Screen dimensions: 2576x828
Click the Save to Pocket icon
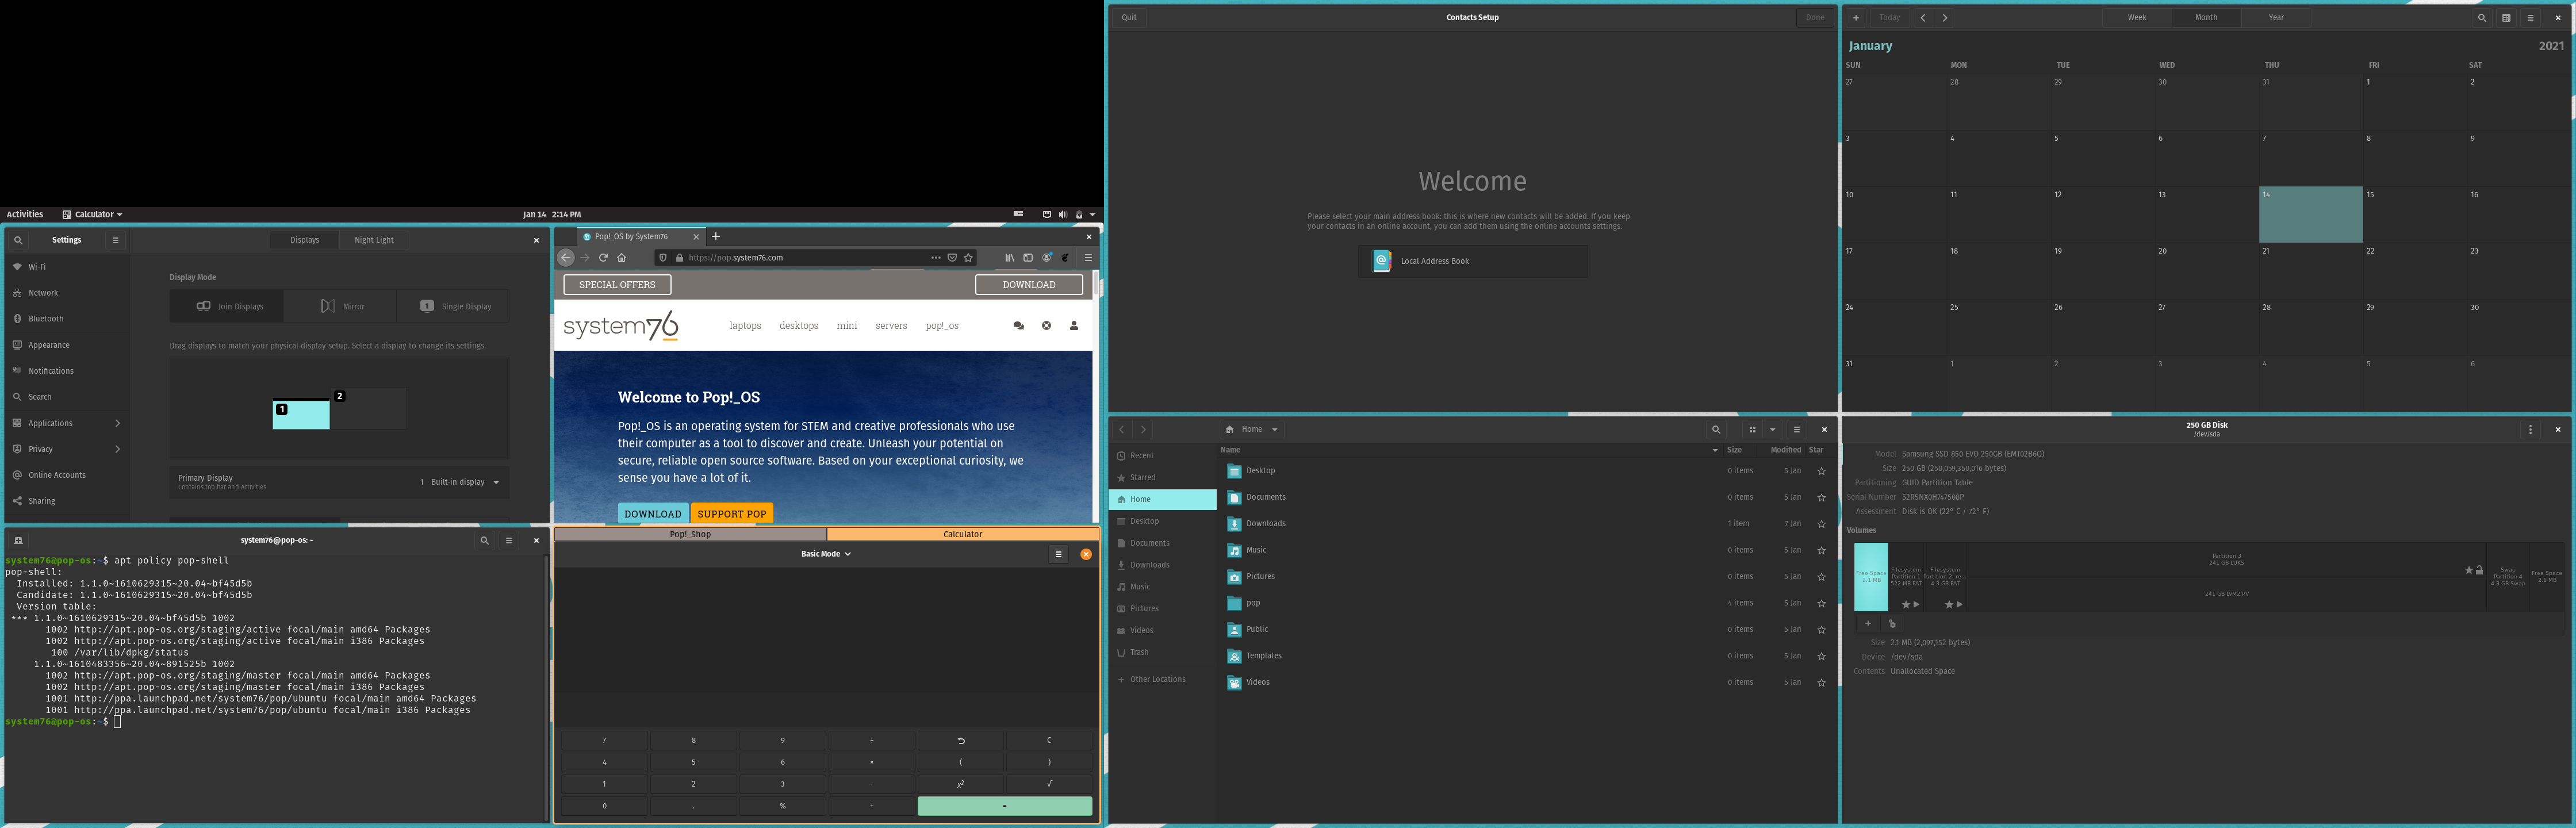pyautogui.click(x=952, y=258)
